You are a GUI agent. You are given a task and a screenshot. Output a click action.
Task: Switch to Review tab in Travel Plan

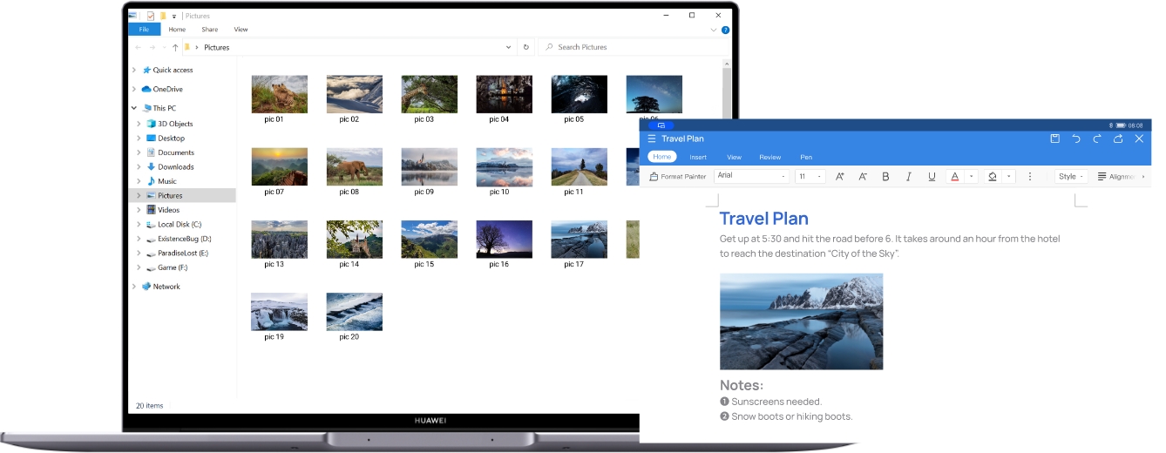pyautogui.click(x=769, y=157)
